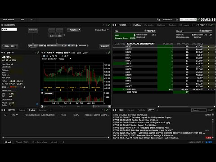Viewport: 216px width, 162px height.
Task: Switch to the Classic TWS layout tab
Action: pyautogui.click(x=22, y=142)
